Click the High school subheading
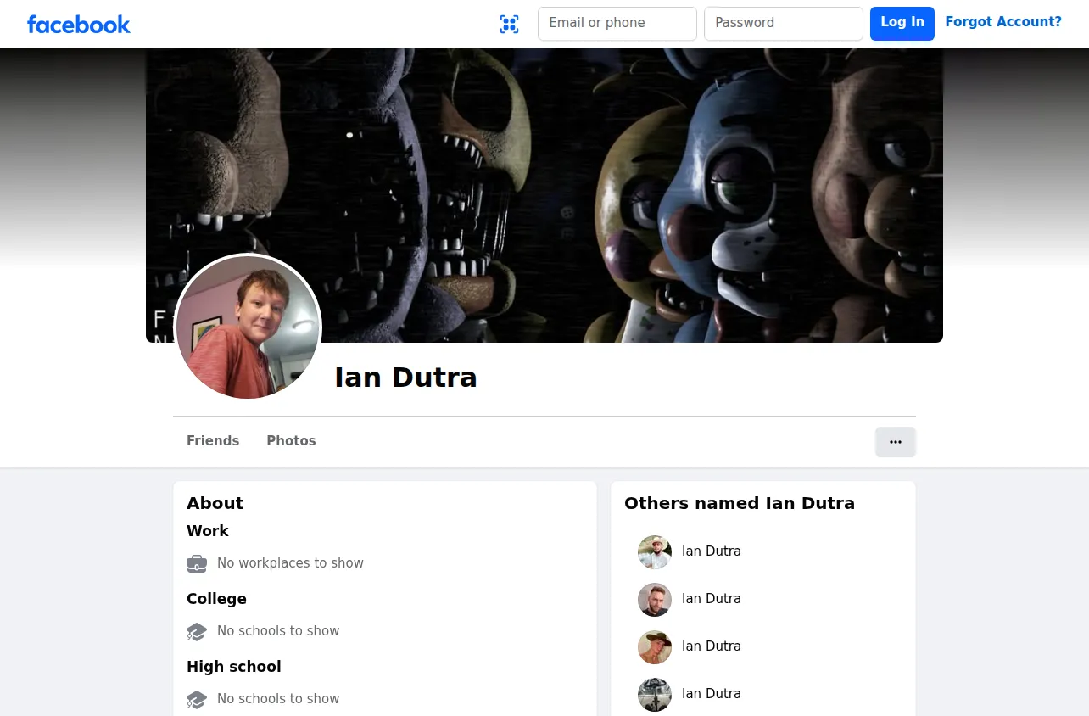 tap(234, 667)
